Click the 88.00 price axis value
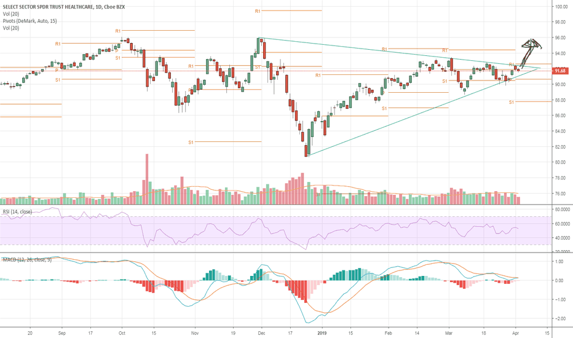 click(x=560, y=100)
